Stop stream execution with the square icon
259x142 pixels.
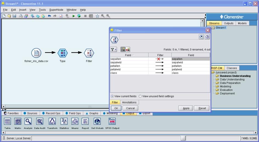tap(85, 16)
